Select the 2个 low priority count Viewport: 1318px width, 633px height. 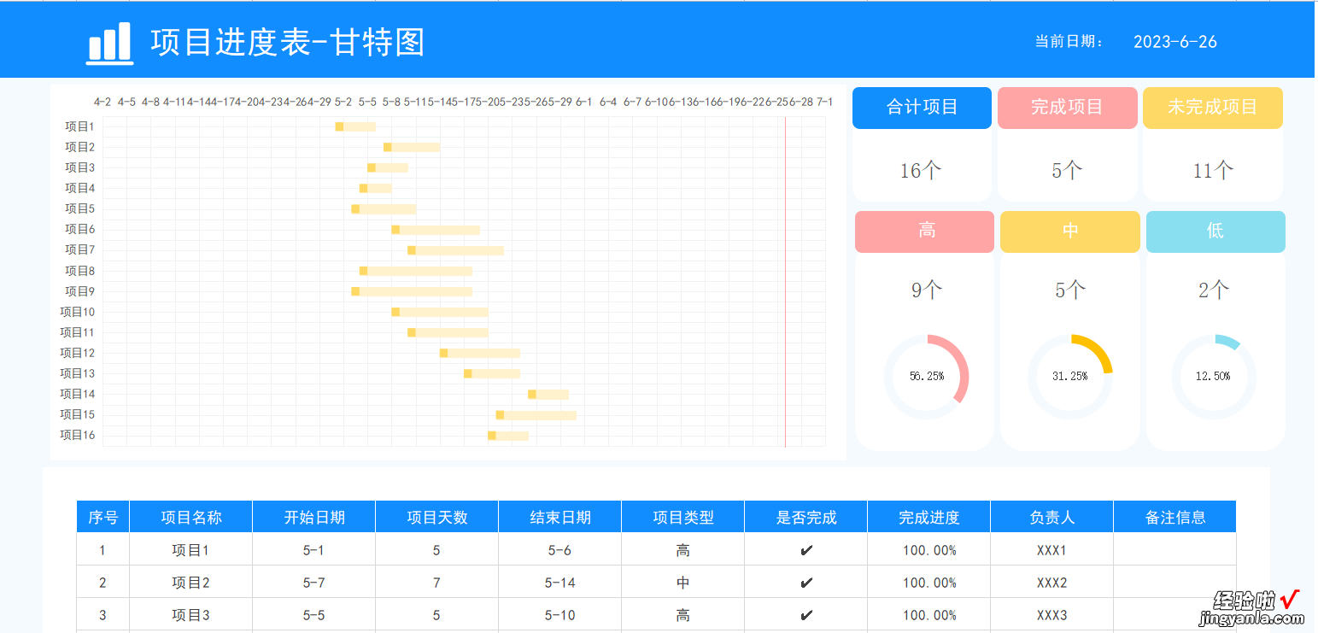point(1214,290)
